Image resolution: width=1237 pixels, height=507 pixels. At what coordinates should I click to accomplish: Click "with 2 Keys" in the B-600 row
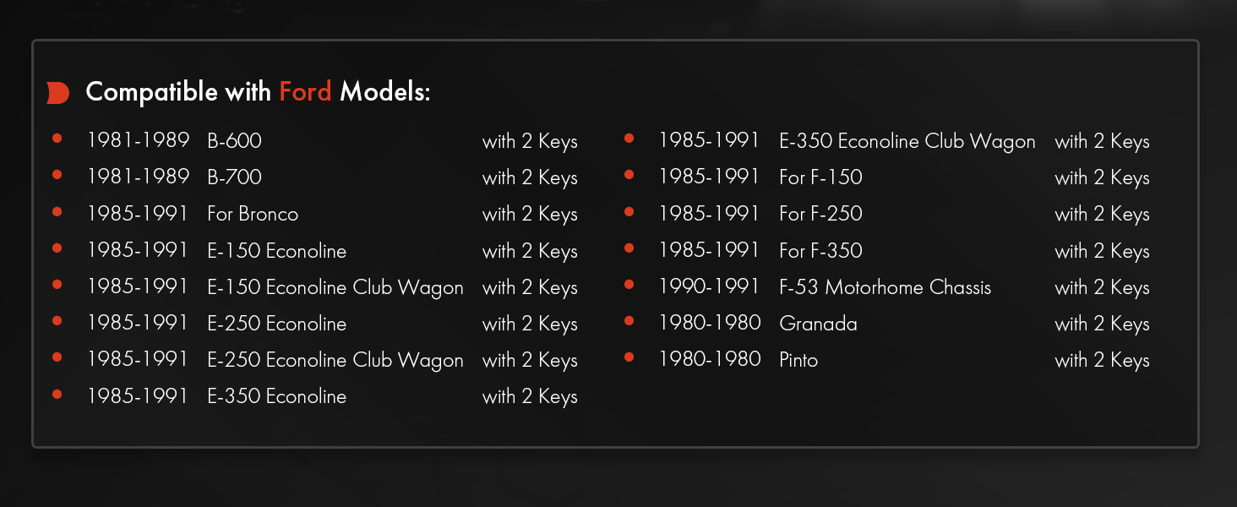[530, 141]
